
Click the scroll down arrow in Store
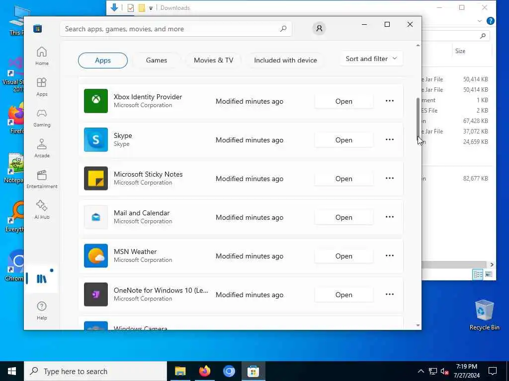(x=418, y=325)
